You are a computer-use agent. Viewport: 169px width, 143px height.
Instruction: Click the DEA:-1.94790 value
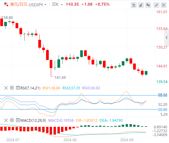coord(111,120)
